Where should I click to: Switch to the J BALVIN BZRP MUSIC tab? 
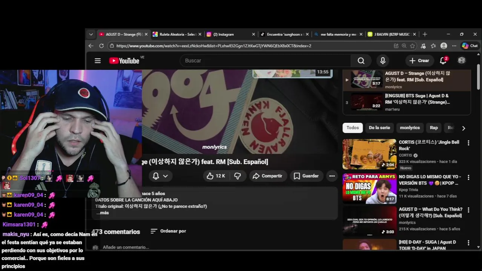pos(391,34)
